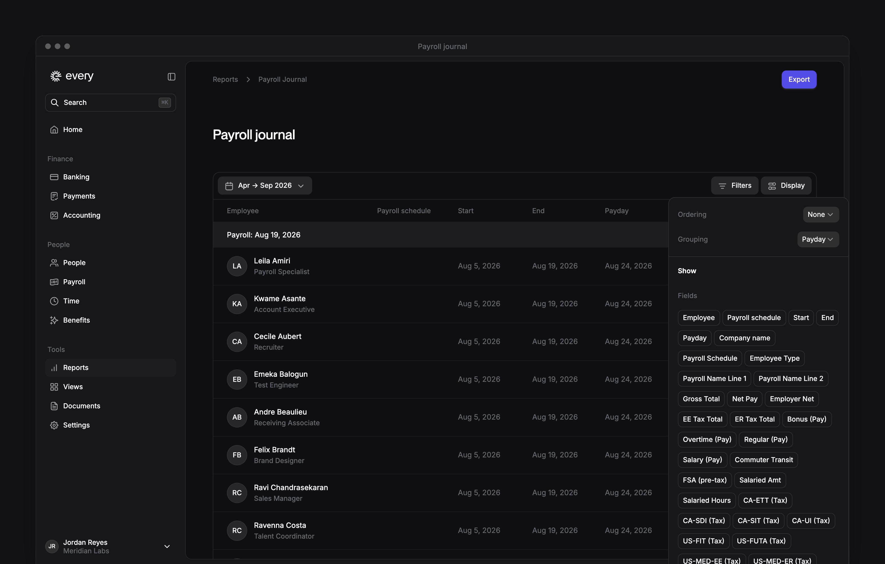Open the Apr → Sep 2026 date range picker

(265, 186)
